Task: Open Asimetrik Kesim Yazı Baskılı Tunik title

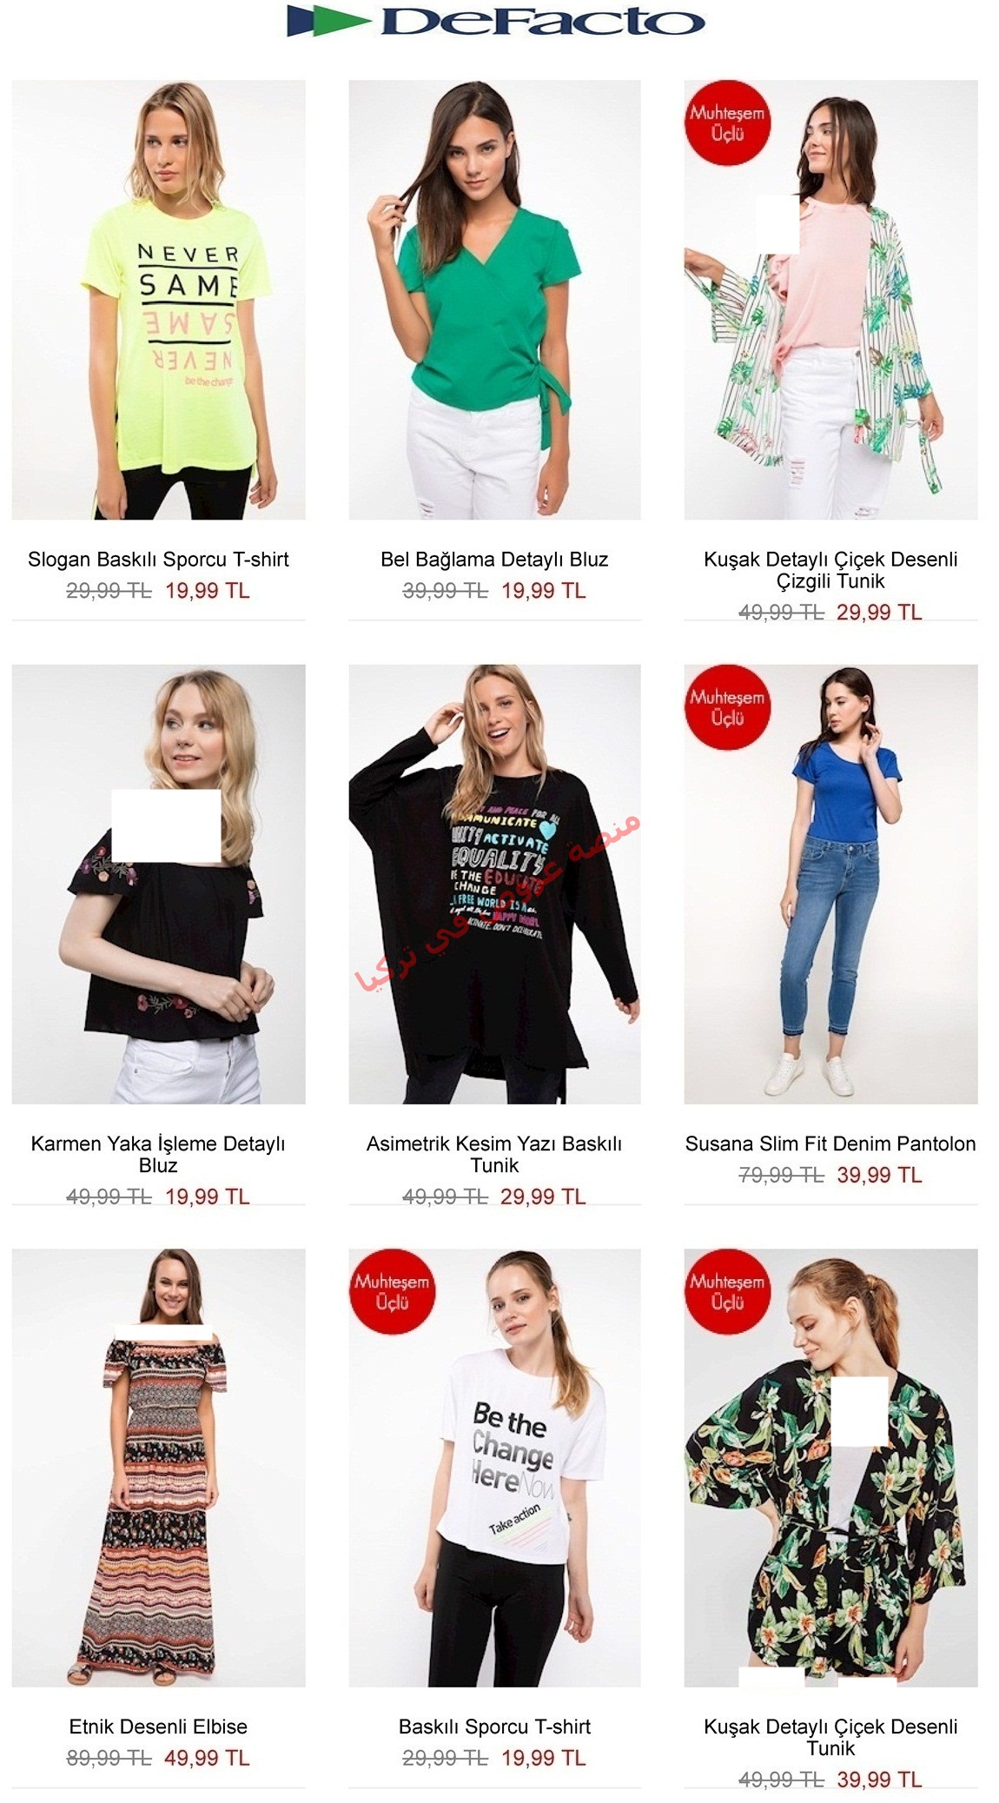Action: coord(494,1154)
